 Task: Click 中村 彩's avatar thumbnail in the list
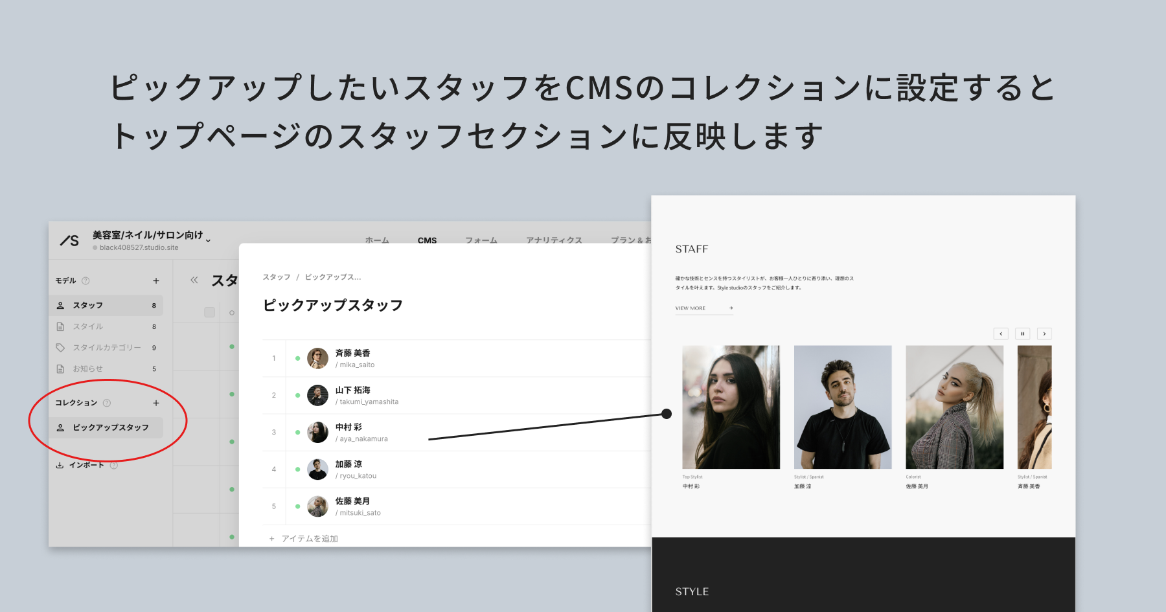coord(317,432)
